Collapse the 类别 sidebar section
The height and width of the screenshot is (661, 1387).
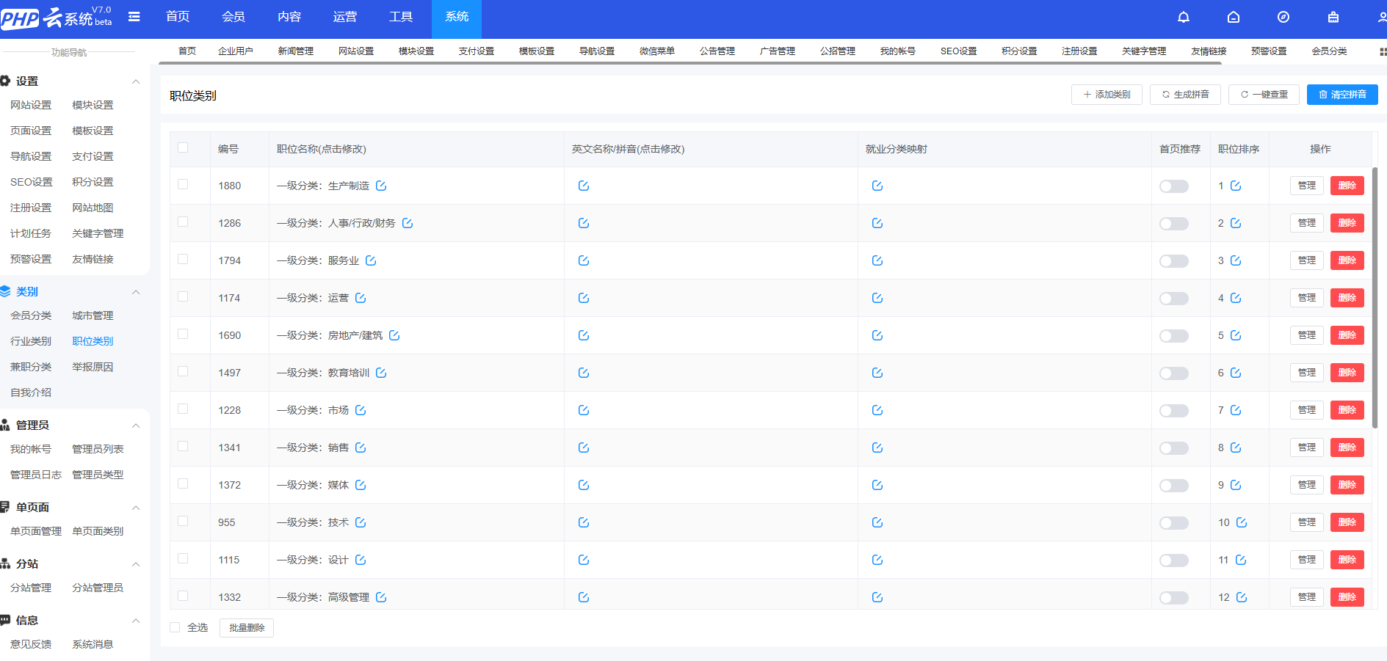coord(136,292)
